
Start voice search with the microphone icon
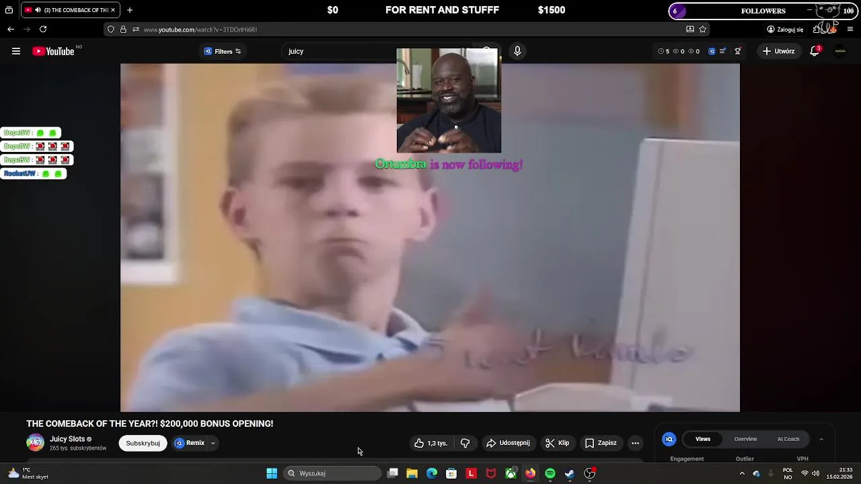click(517, 51)
